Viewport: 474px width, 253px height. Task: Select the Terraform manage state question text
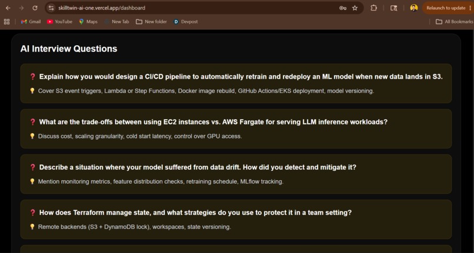click(195, 212)
